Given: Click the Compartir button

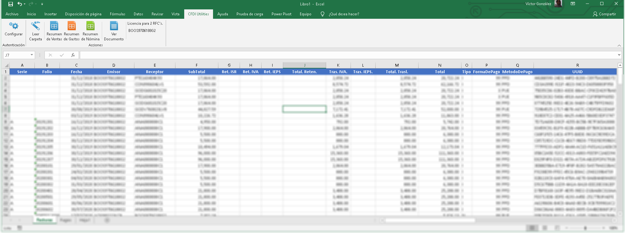Looking at the screenshot, I should tap(604, 14).
